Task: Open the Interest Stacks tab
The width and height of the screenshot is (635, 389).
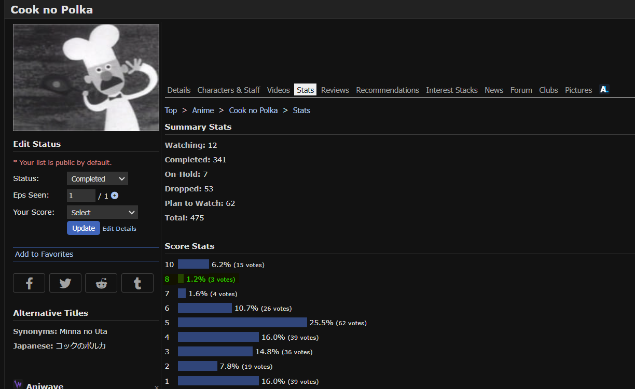Action: pyautogui.click(x=452, y=90)
